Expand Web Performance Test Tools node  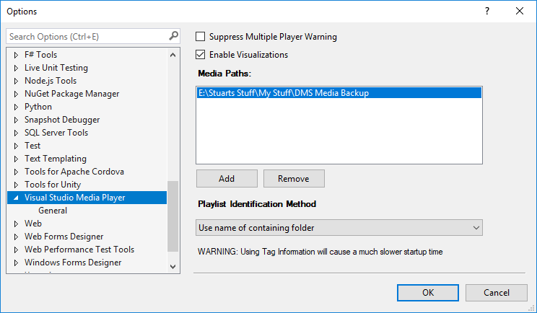(16, 250)
